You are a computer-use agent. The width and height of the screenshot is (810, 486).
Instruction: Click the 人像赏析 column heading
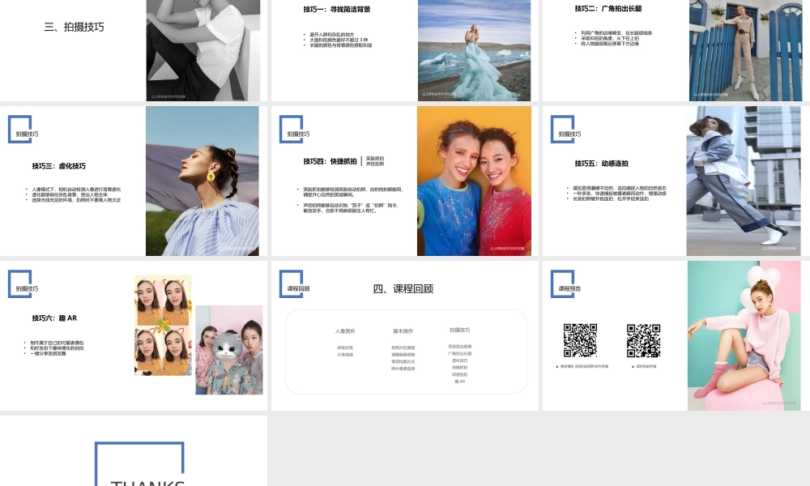coord(345,330)
